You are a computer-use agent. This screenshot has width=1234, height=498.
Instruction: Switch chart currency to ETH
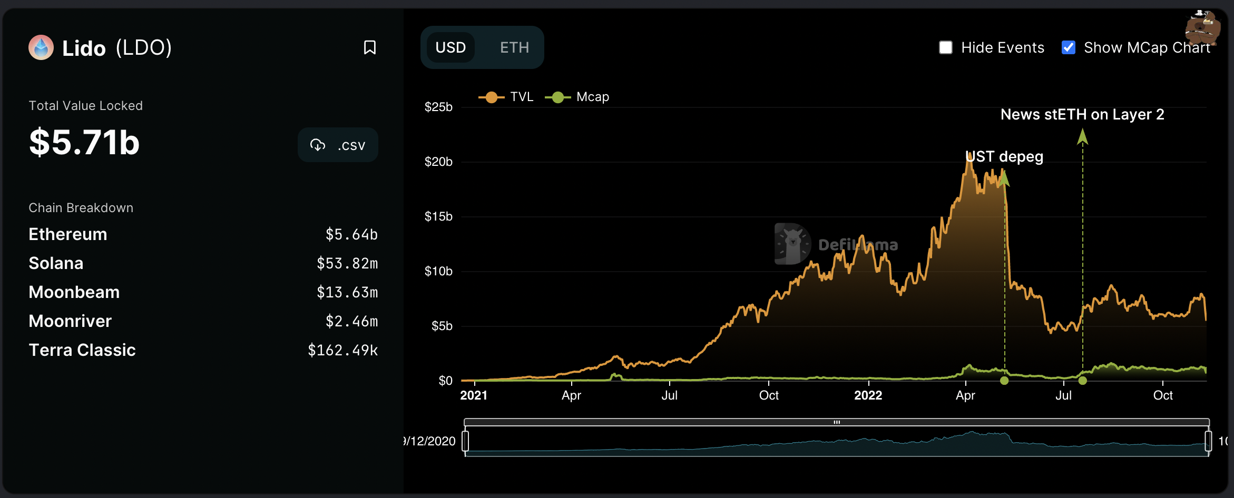(x=514, y=47)
